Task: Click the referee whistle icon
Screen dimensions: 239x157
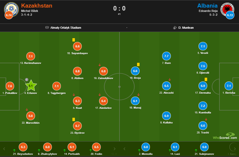Action: (175, 28)
